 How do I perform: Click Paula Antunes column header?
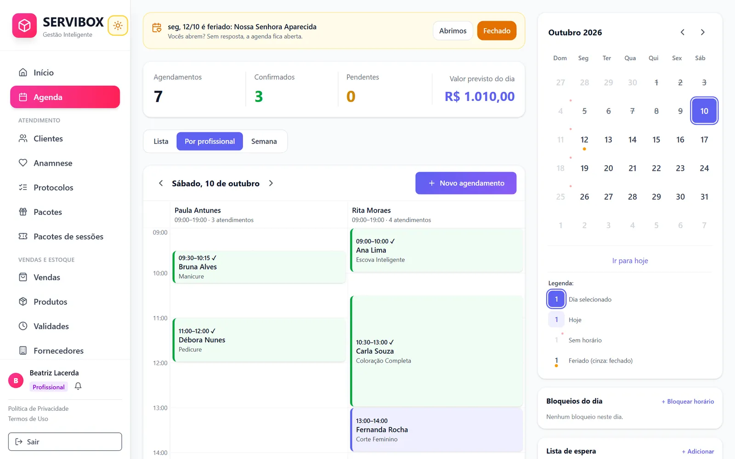click(x=259, y=215)
